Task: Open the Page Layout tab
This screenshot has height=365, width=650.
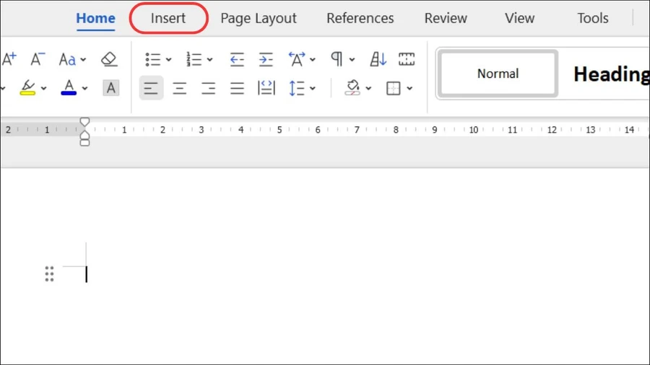Action: click(259, 18)
